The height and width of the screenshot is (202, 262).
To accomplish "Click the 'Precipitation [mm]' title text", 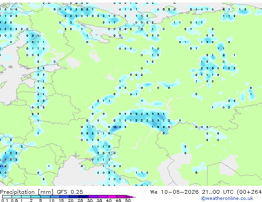I will point(26,192).
